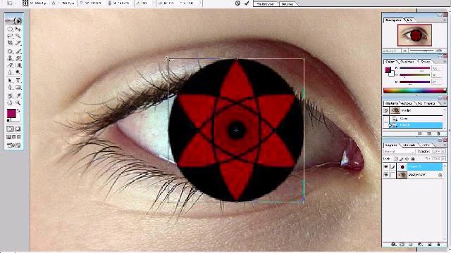Add a layer mask
The width and height of the screenshot is (451, 253).
(x=402, y=245)
